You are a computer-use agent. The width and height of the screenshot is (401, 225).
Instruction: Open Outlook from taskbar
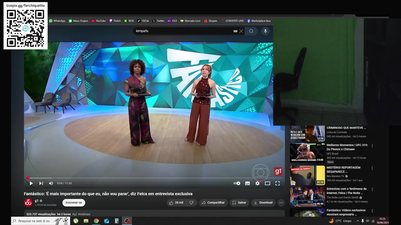coord(107,221)
